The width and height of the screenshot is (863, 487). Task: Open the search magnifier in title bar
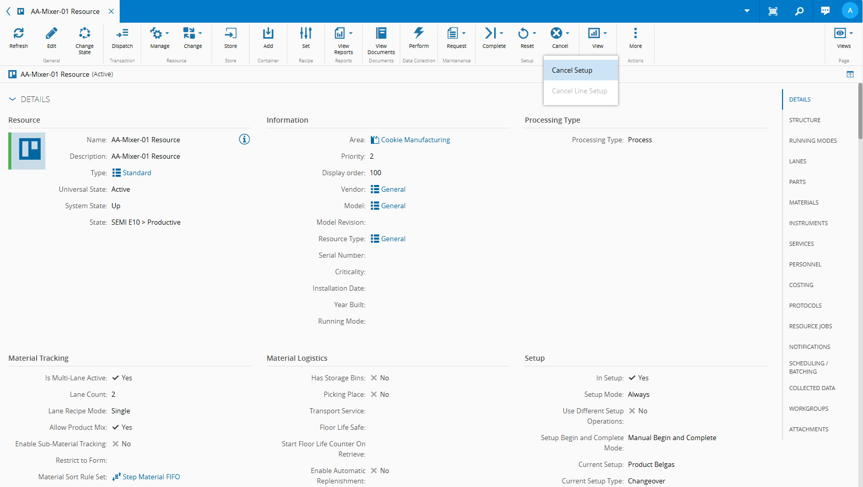799,11
